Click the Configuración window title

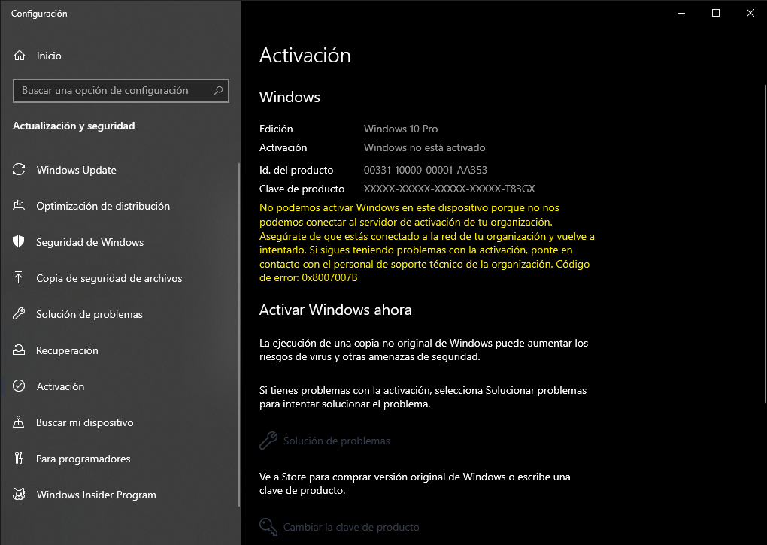39,14
